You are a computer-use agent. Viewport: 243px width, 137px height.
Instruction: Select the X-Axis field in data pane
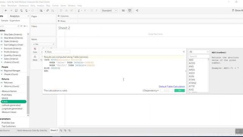coord(14,102)
